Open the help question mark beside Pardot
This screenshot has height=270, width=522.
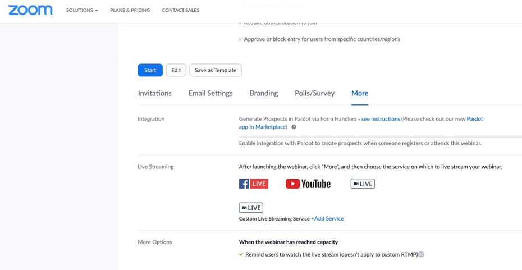[294, 127]
